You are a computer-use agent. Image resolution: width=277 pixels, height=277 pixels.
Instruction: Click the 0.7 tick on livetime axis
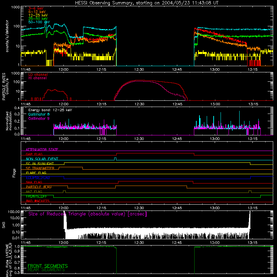[17, 262]
